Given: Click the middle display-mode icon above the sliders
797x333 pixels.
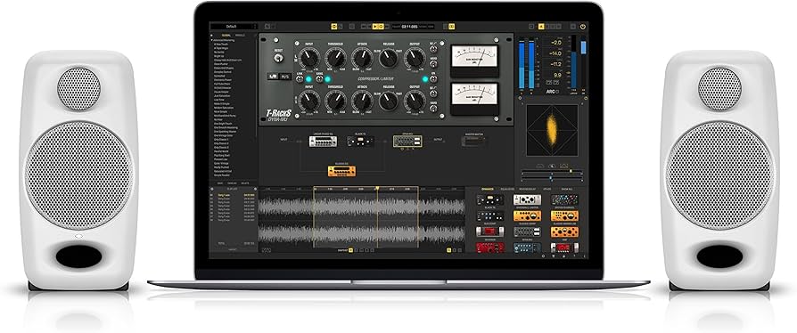Looking at the screenshot, I should pos(552,166).
